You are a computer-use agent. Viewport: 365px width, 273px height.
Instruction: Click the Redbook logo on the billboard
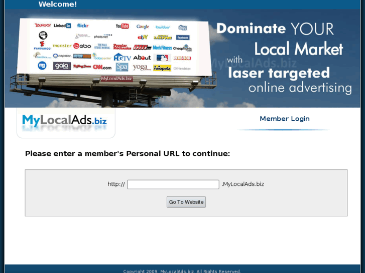[x=182, y=58]
